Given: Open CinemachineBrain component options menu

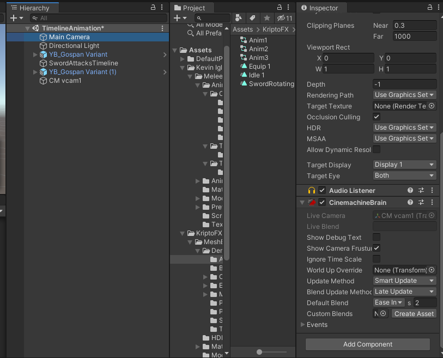Looking at the screenshot, I should pyautogui.click(x=432, y=202).
